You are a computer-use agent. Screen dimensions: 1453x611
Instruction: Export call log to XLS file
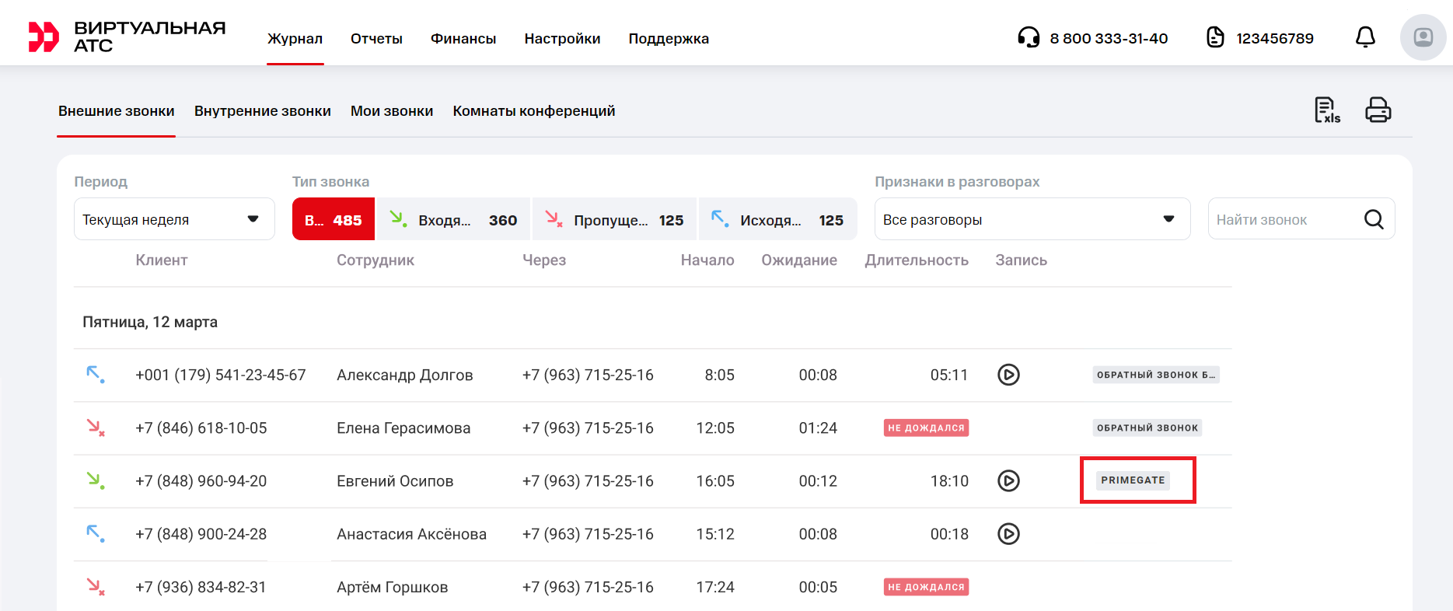(1326, 110)
